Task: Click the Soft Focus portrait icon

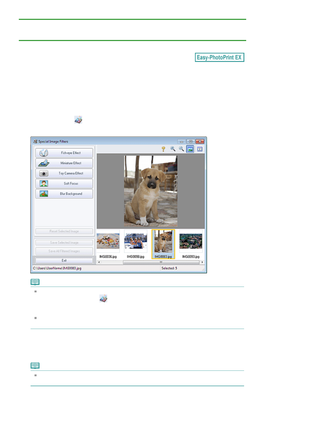Action: (44, 183)
